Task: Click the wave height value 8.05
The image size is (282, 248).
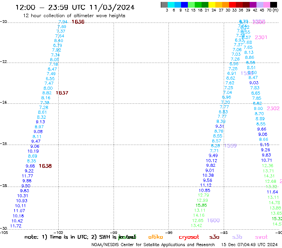Action: coord(54,60)
